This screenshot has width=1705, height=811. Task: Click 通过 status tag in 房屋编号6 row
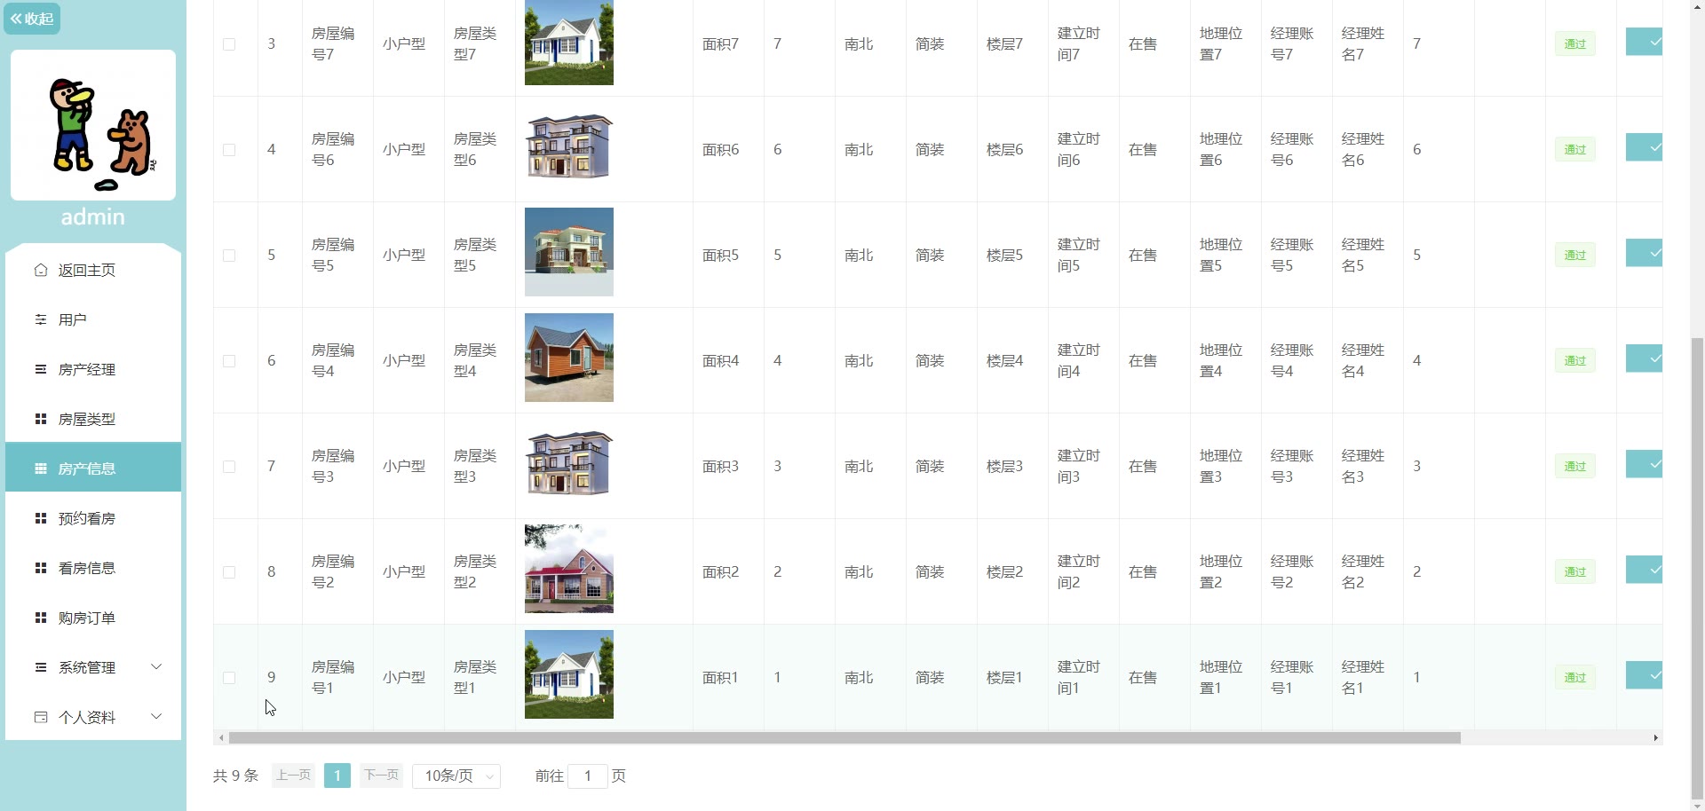coord(1575,149)
